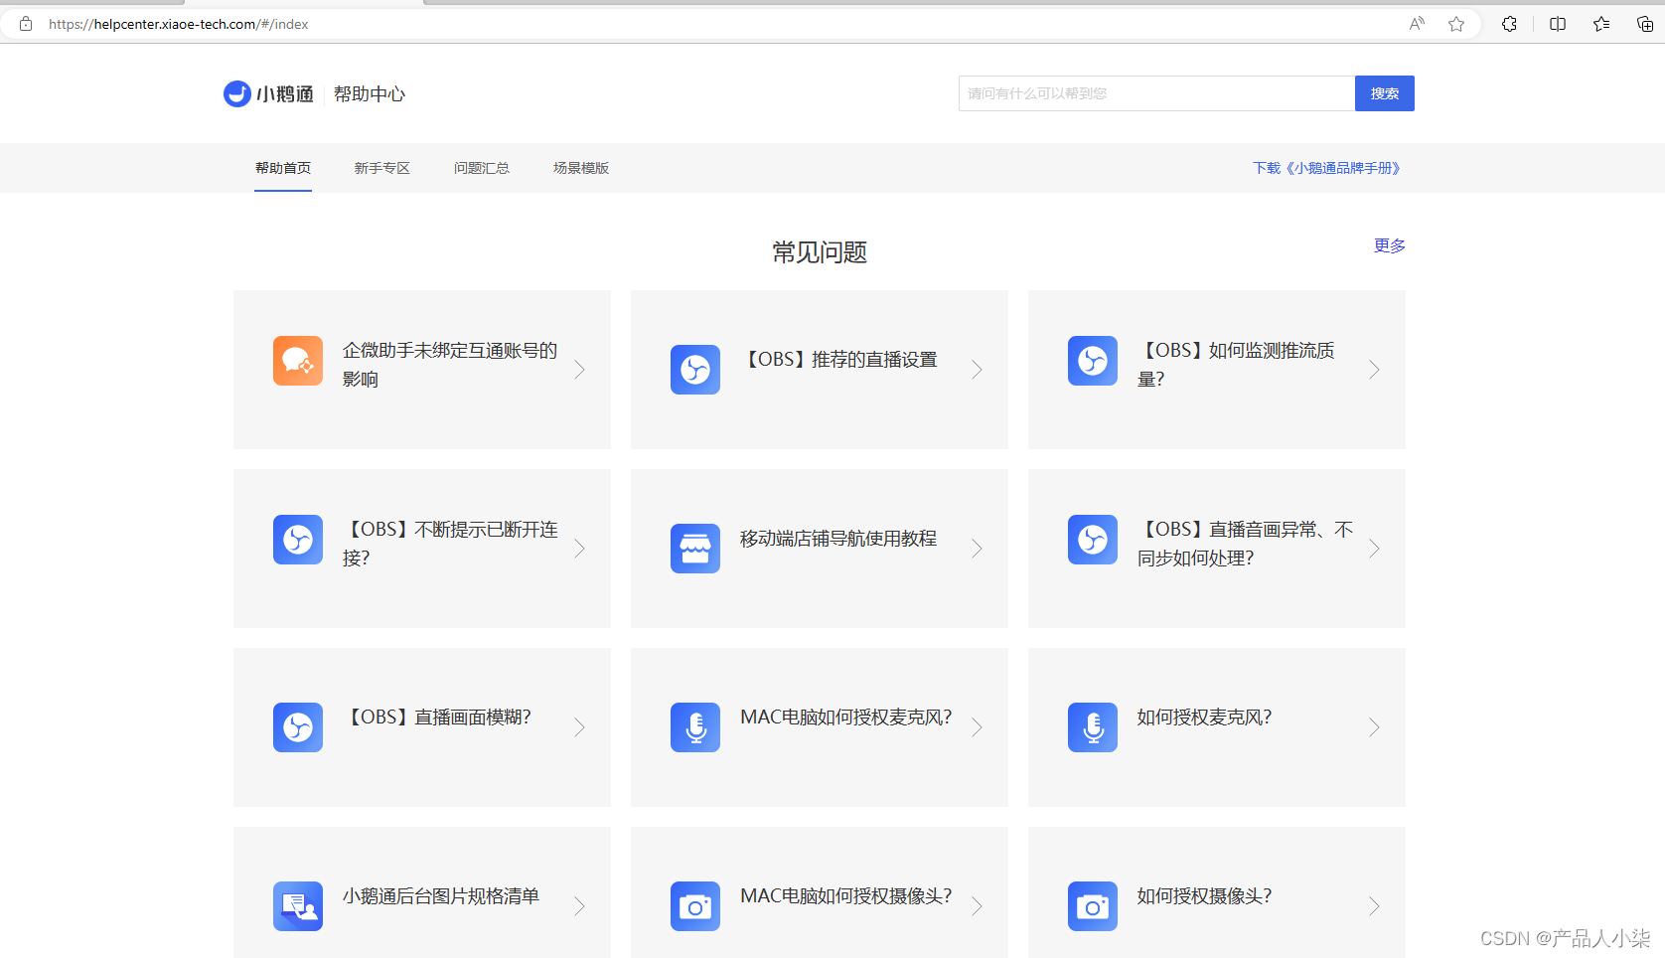Switch to the 新手专区 tab

coord(382,168)
